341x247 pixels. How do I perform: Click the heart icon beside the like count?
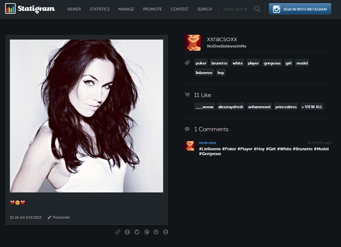click(187, 95)
